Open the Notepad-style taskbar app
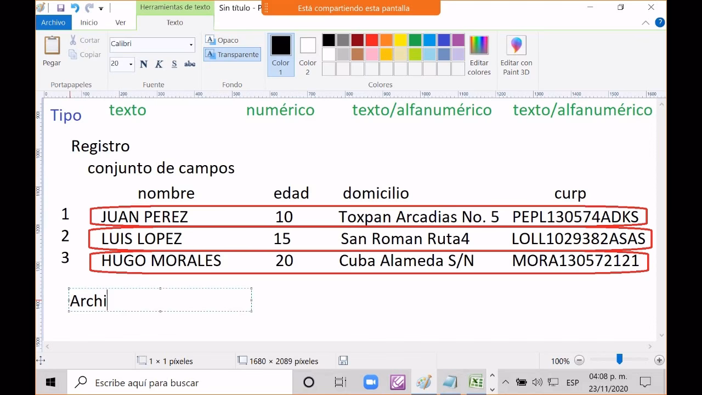 (450, 382)
